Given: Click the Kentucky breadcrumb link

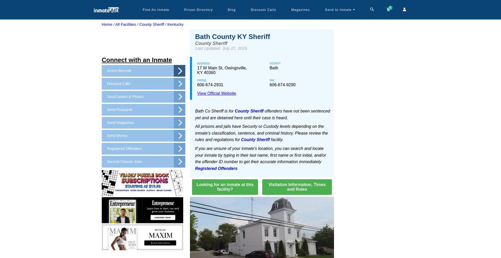Looking at the screenshot, I should coord(175,25).
